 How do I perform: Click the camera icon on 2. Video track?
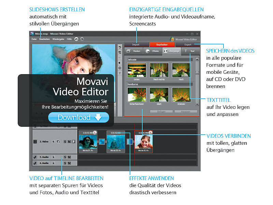[58, 141]
